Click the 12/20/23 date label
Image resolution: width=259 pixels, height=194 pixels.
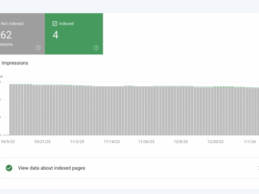tap(215, 142)
